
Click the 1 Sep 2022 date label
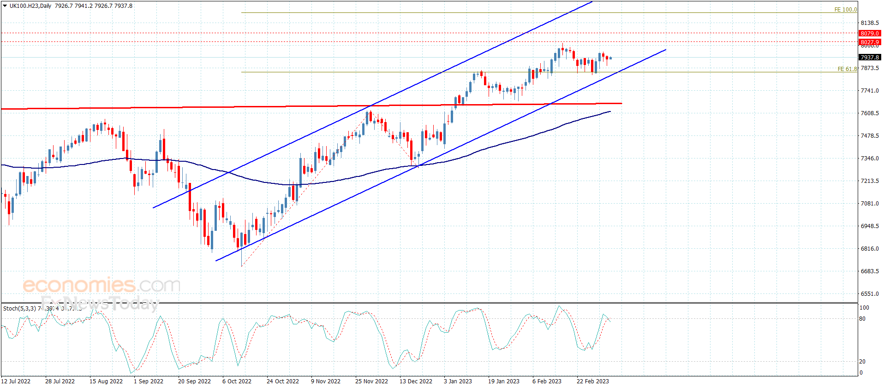[x=148, y=381]
